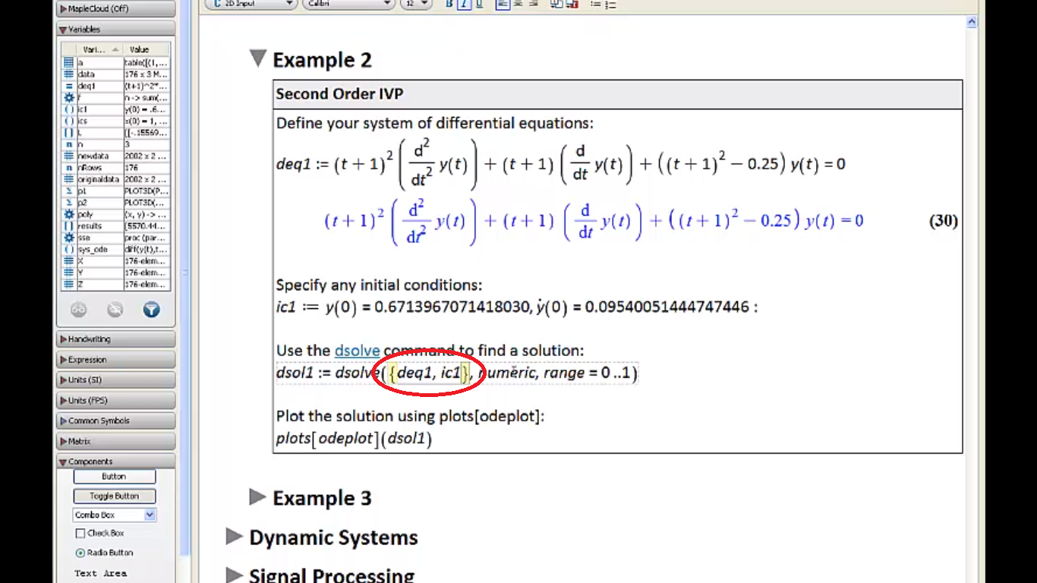Toggle underline text formatting
Screen dimensions: 1037x583
pos(478,4)
